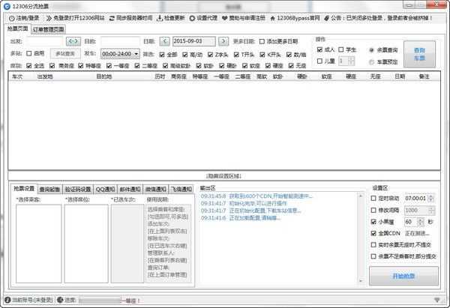Toggle the no-seat 无座 checkbox
Viewport: 450px width, 308px height.
point(291,66)
